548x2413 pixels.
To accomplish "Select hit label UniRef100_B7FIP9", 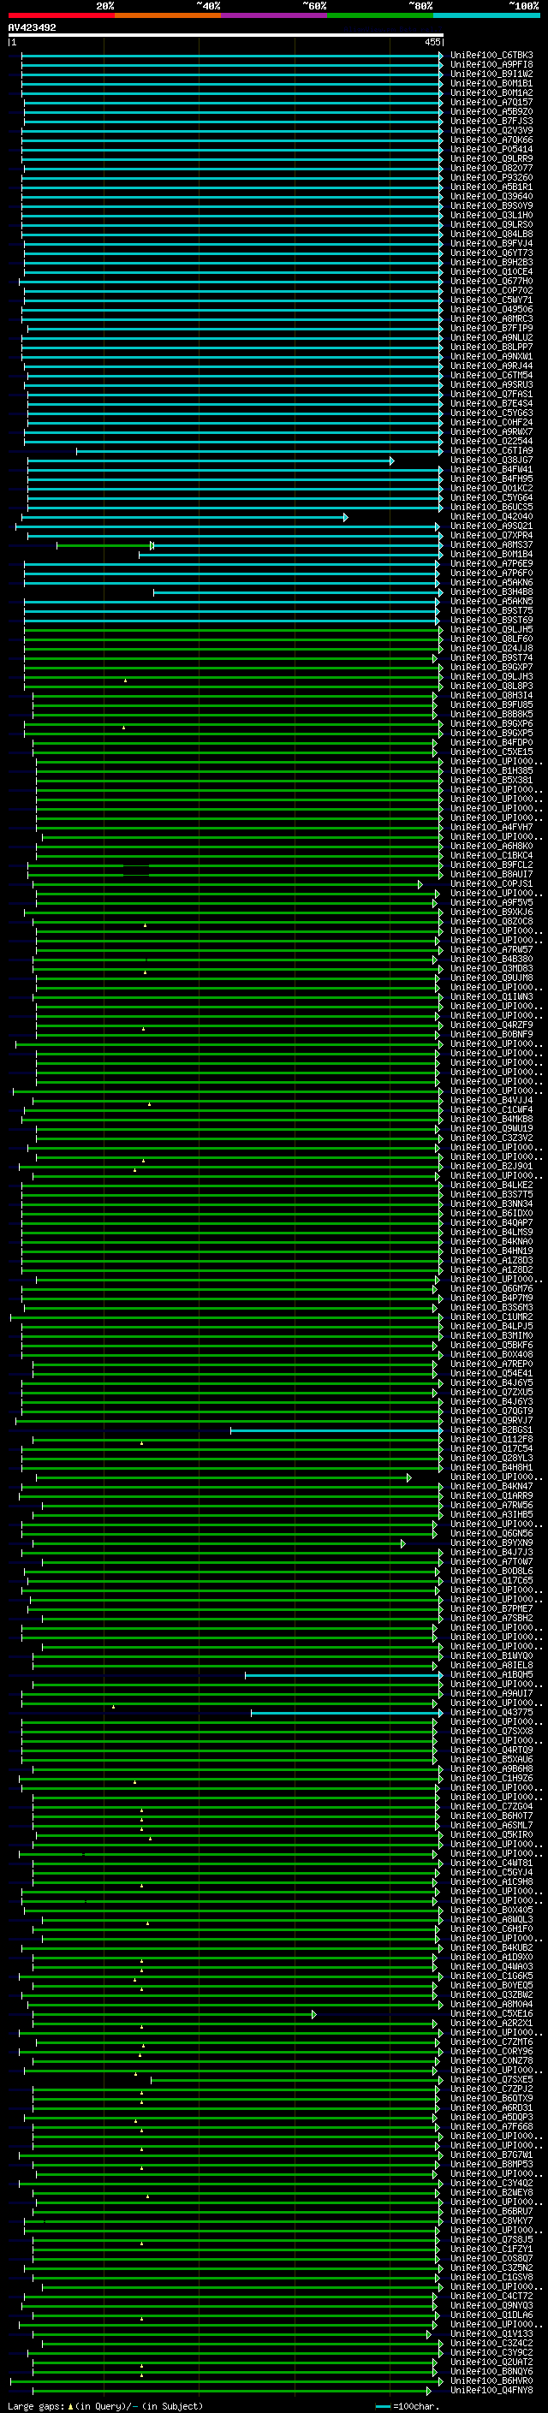I will 491,328.
